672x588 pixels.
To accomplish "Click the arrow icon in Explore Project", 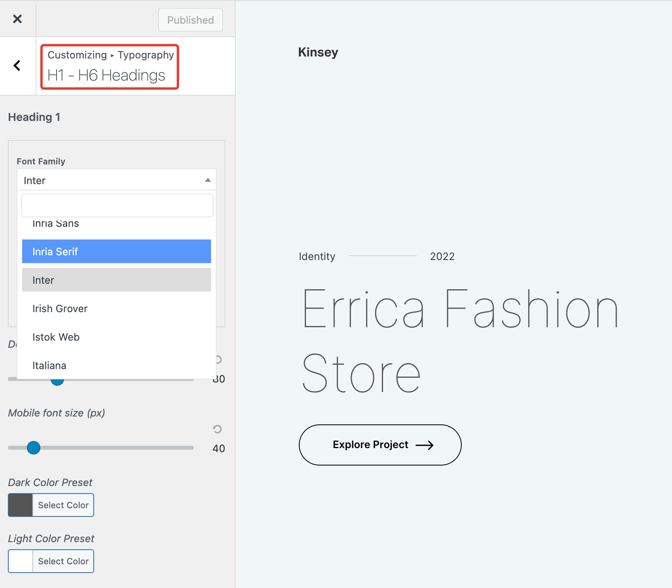I will click(x=425, y=445).
